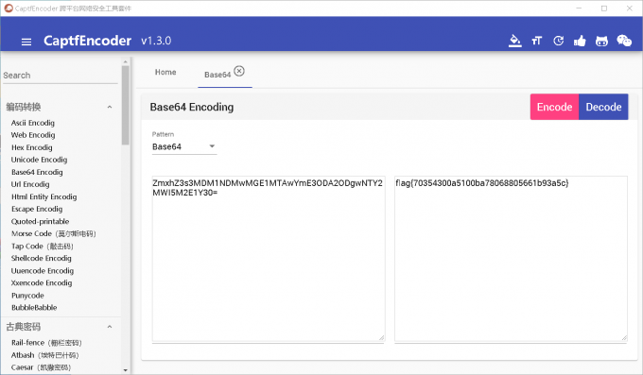Open Xxencode Encodig in sidebar

tap(42, 283)
